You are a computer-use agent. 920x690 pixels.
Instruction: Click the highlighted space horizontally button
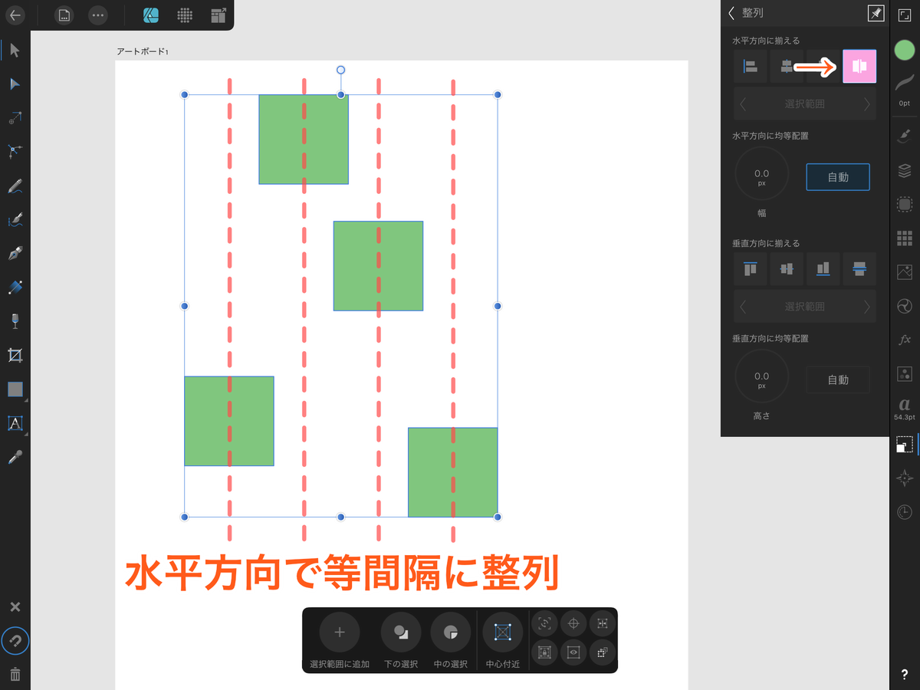(859, 67)
